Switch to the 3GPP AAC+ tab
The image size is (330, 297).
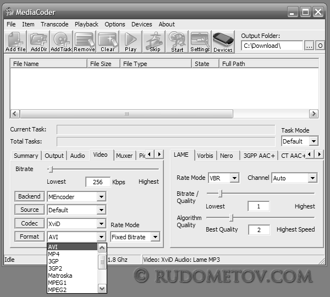259,156
